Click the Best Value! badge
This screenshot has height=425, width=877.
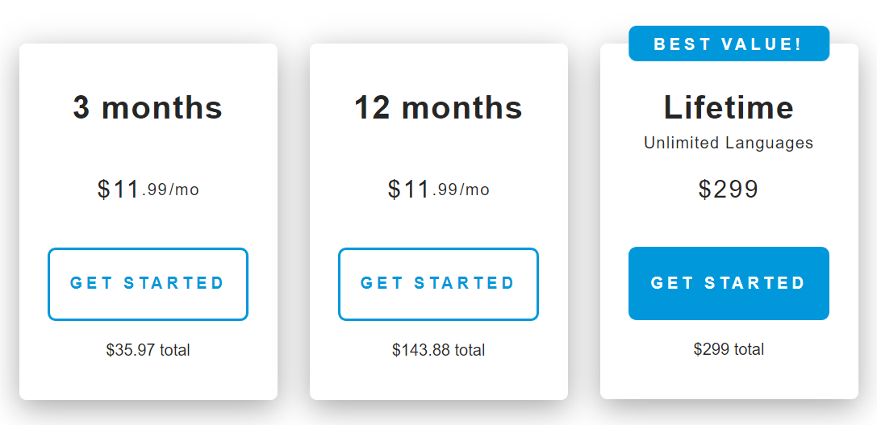point(729,44)
